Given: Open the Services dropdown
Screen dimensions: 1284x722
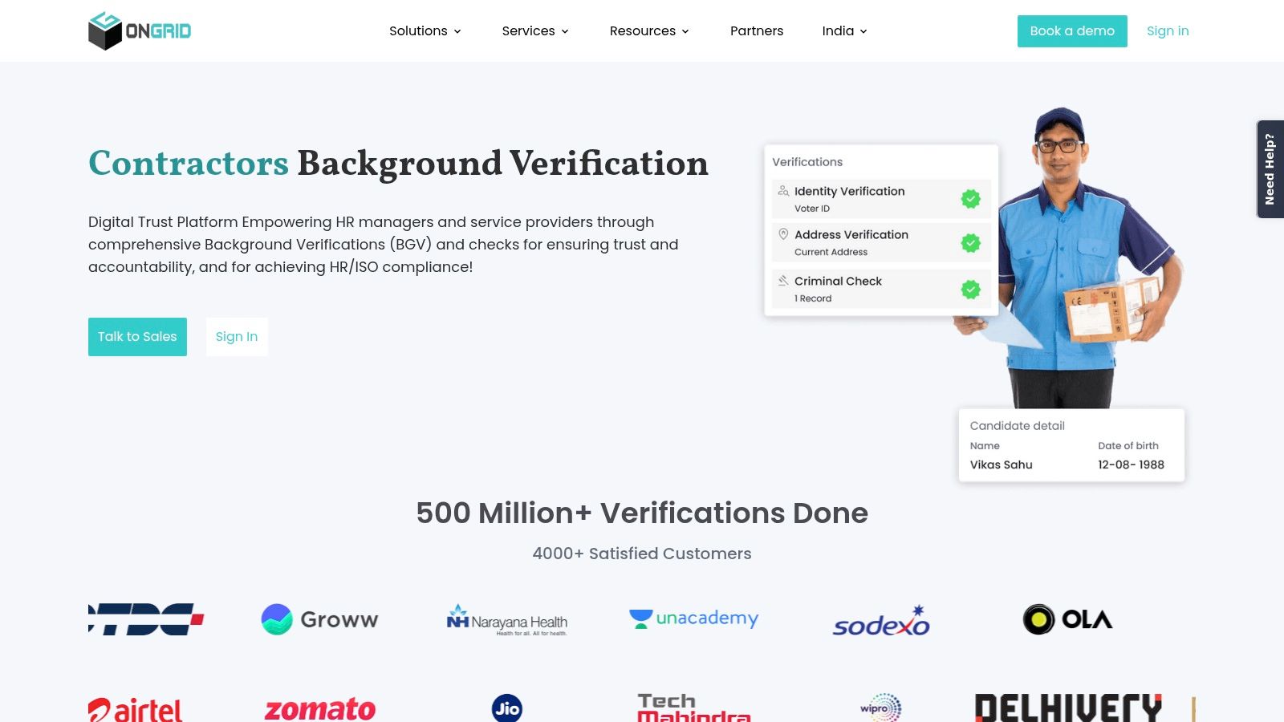Looking at the screenshot, I should 534,30.
